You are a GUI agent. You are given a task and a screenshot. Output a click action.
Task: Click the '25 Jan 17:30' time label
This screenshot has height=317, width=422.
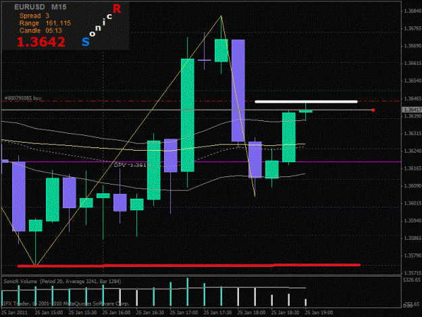tap(217, 312)
